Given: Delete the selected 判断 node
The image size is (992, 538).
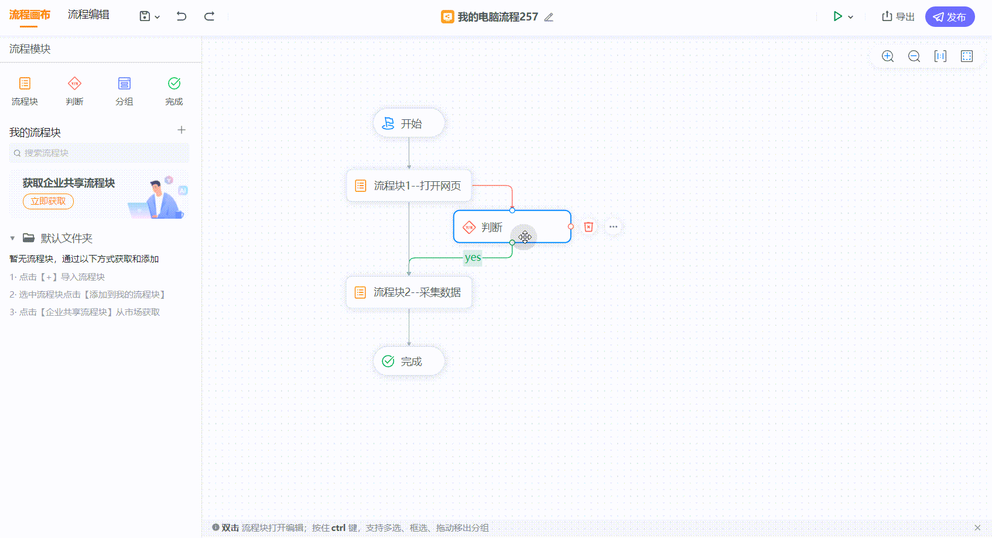Looking at the screenshot, I should (589, 227).
